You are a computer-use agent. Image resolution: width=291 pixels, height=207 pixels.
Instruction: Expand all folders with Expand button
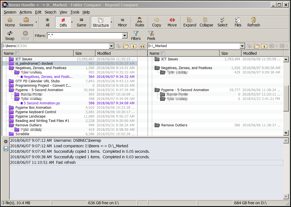point(189,22)
